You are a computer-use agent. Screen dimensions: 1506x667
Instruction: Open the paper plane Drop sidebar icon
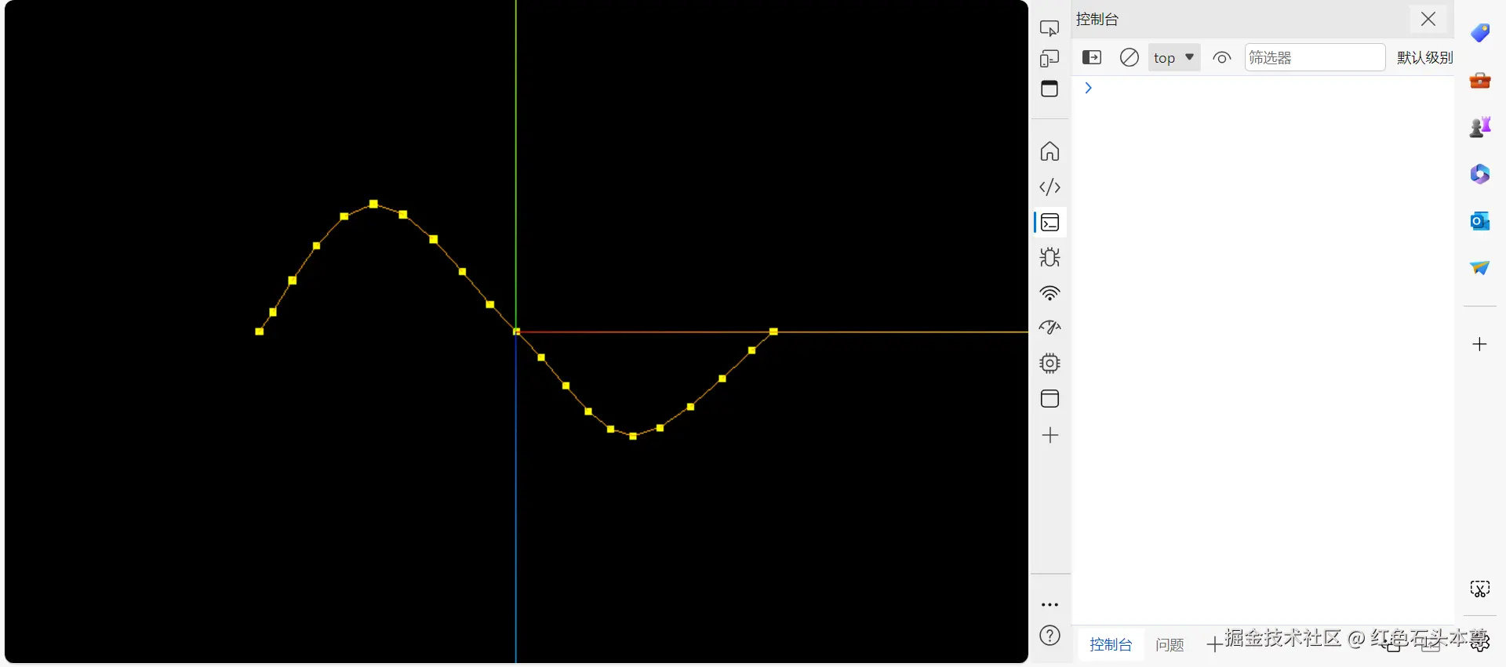click(1480, 268)
